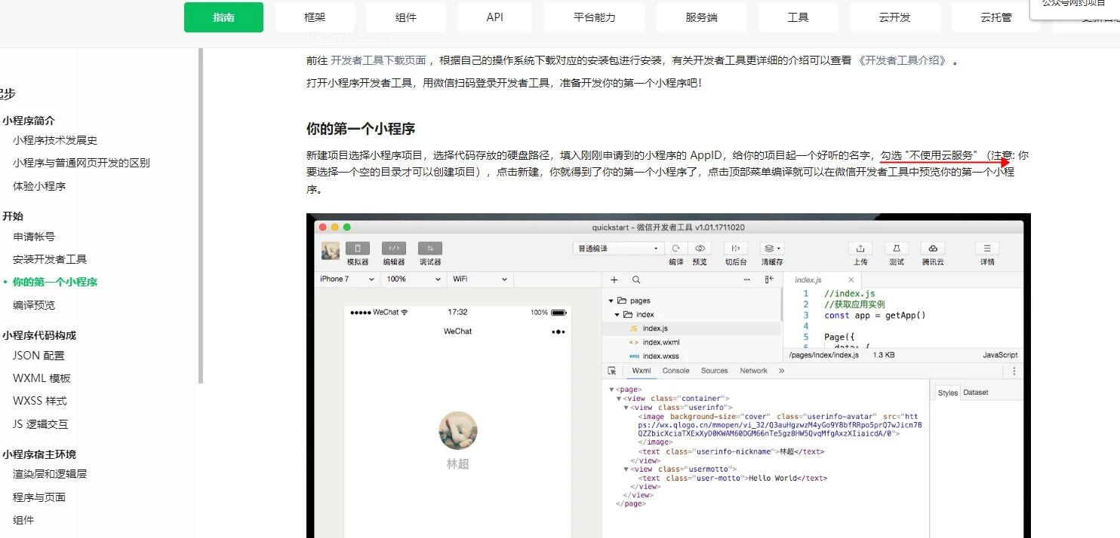Open the WiFi network dropdown
Image resolution: width=1120 pixels, height=538 pixels.
click(480, 279)
